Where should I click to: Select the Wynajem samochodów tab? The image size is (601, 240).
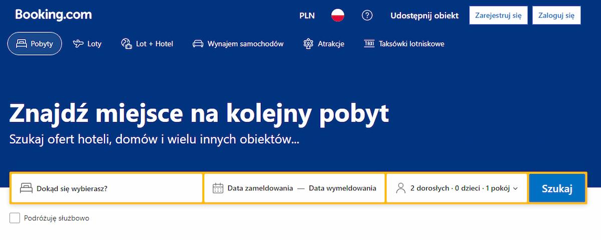(x=238, y=44)
